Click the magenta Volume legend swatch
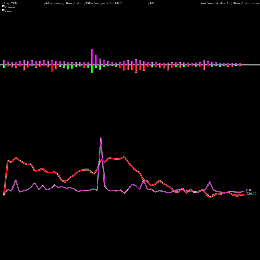This screenshot has width=260, height=260. coord(3,6)
